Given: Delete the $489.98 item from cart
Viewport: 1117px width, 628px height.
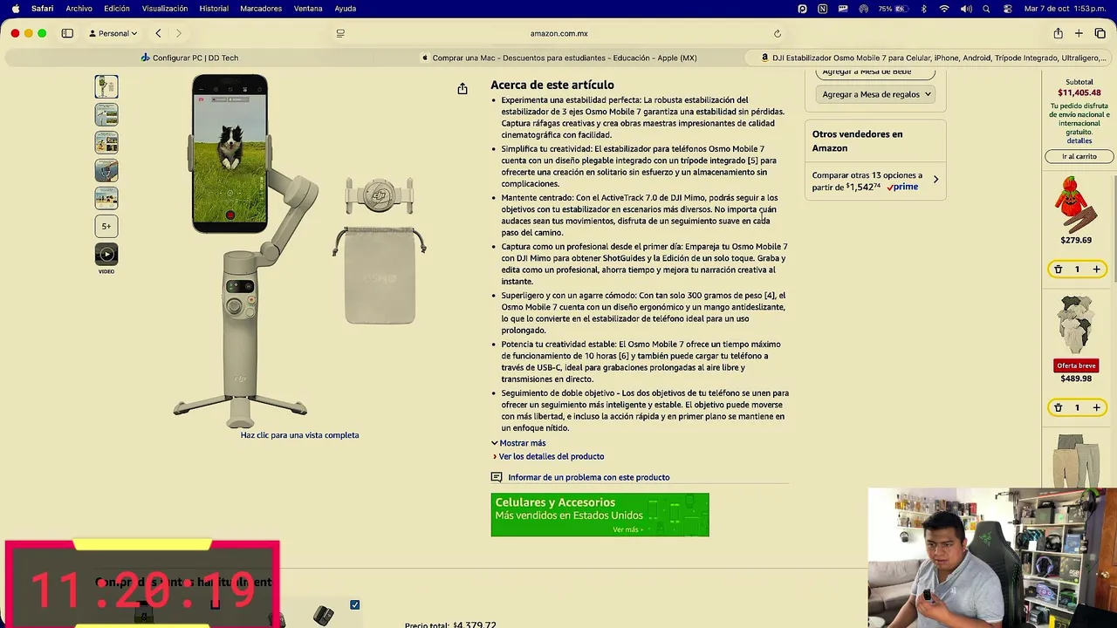Looking at the screenshot, I should point(1058,407).
